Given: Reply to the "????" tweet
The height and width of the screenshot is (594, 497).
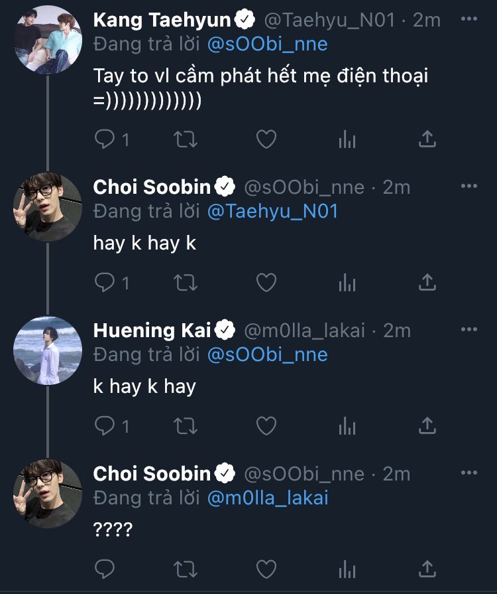Looking at the screenshot, I should point(105,569).
